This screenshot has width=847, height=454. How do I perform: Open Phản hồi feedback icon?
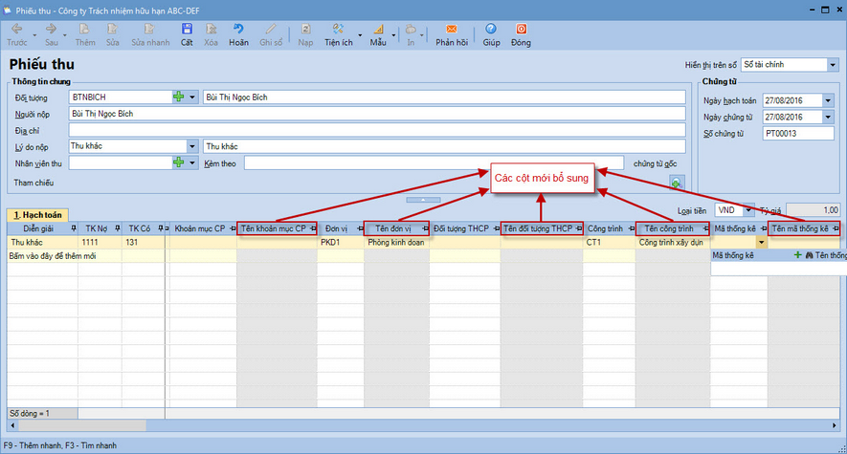[x=452, y=29]
